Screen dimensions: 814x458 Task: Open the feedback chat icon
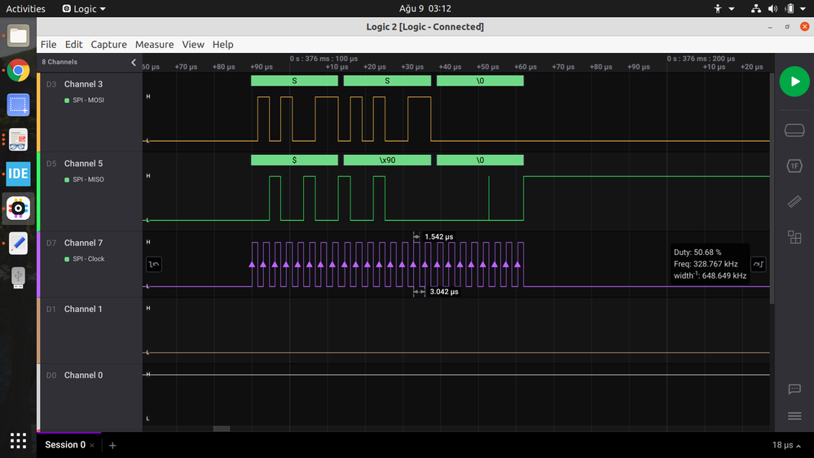point(794,389)
